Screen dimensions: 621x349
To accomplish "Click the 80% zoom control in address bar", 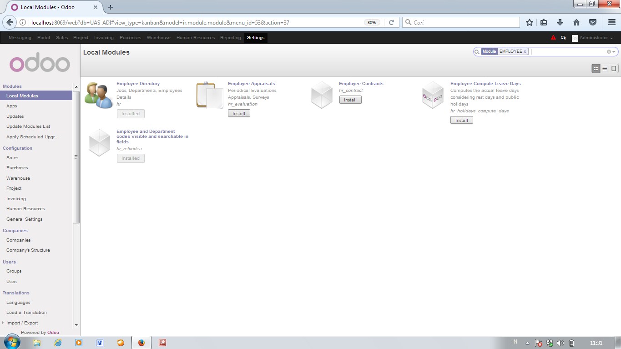I will 372,22.
